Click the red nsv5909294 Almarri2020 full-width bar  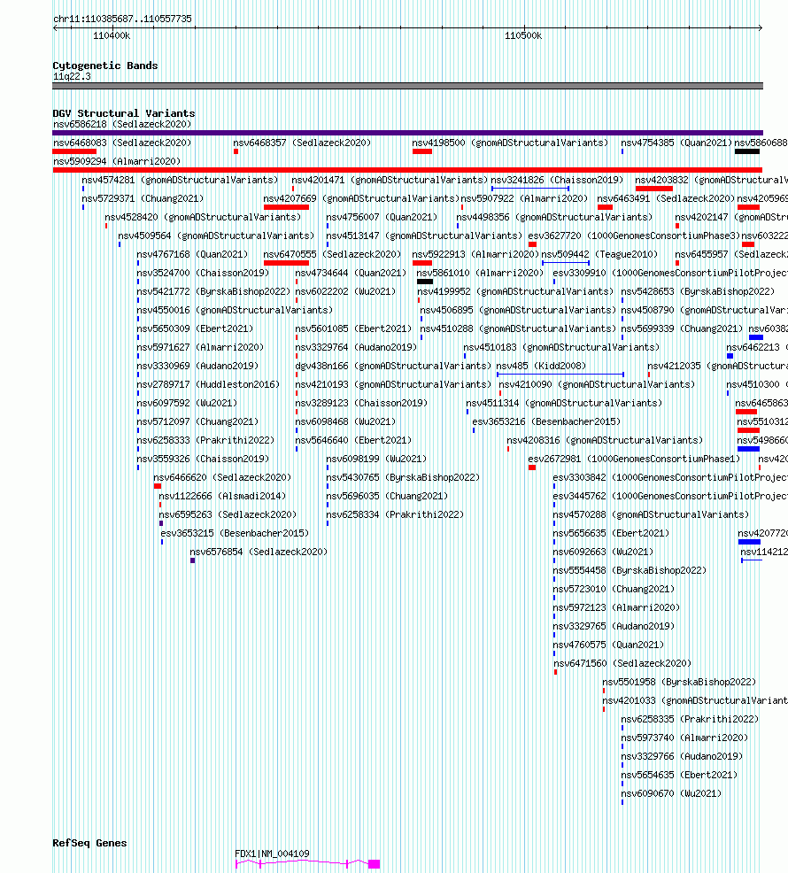tap(407, 170)
